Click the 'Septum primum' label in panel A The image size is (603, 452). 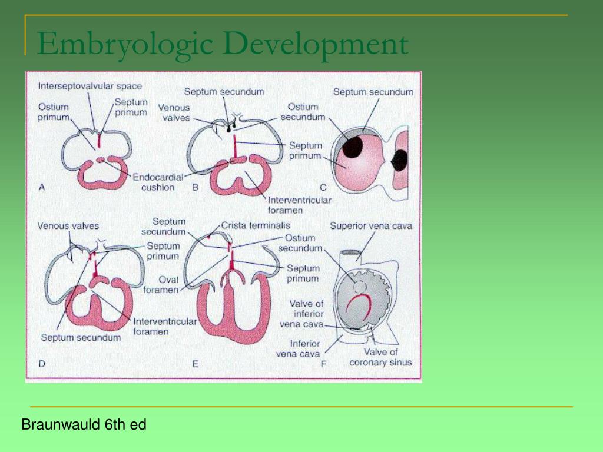tap(131, 107)
